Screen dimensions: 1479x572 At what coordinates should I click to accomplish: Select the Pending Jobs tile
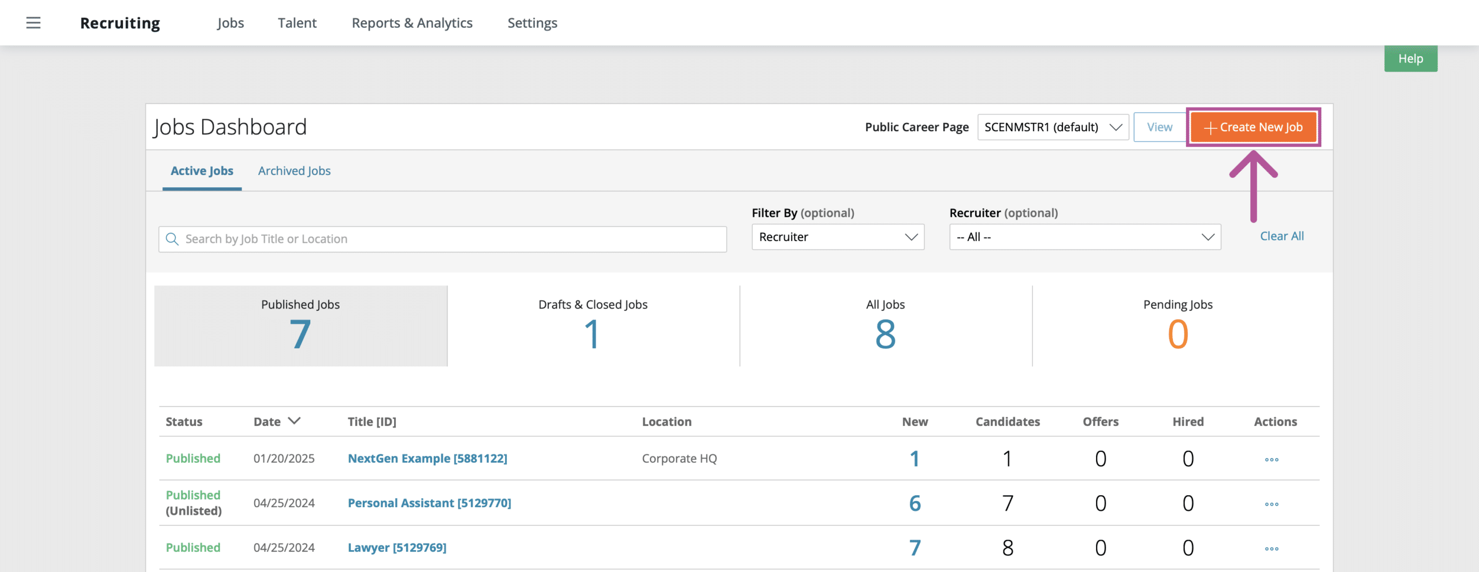coord(1178,326)
